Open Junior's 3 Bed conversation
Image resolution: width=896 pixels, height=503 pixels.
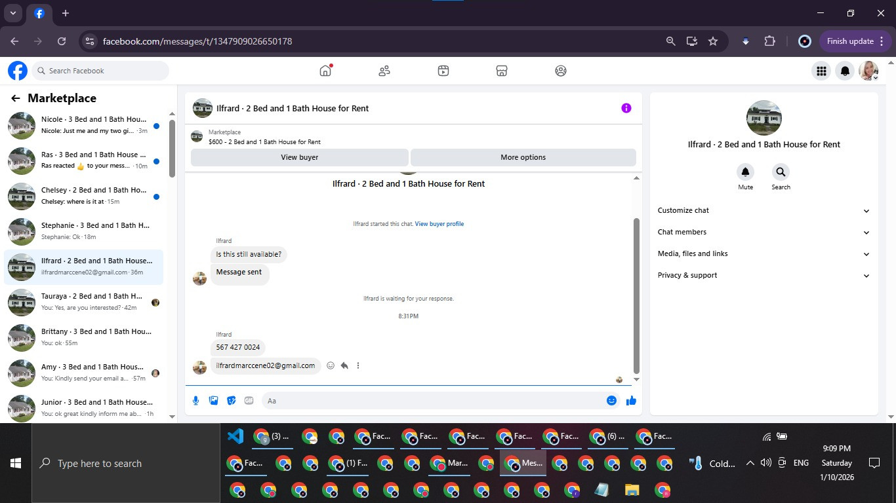pos(84,407)
